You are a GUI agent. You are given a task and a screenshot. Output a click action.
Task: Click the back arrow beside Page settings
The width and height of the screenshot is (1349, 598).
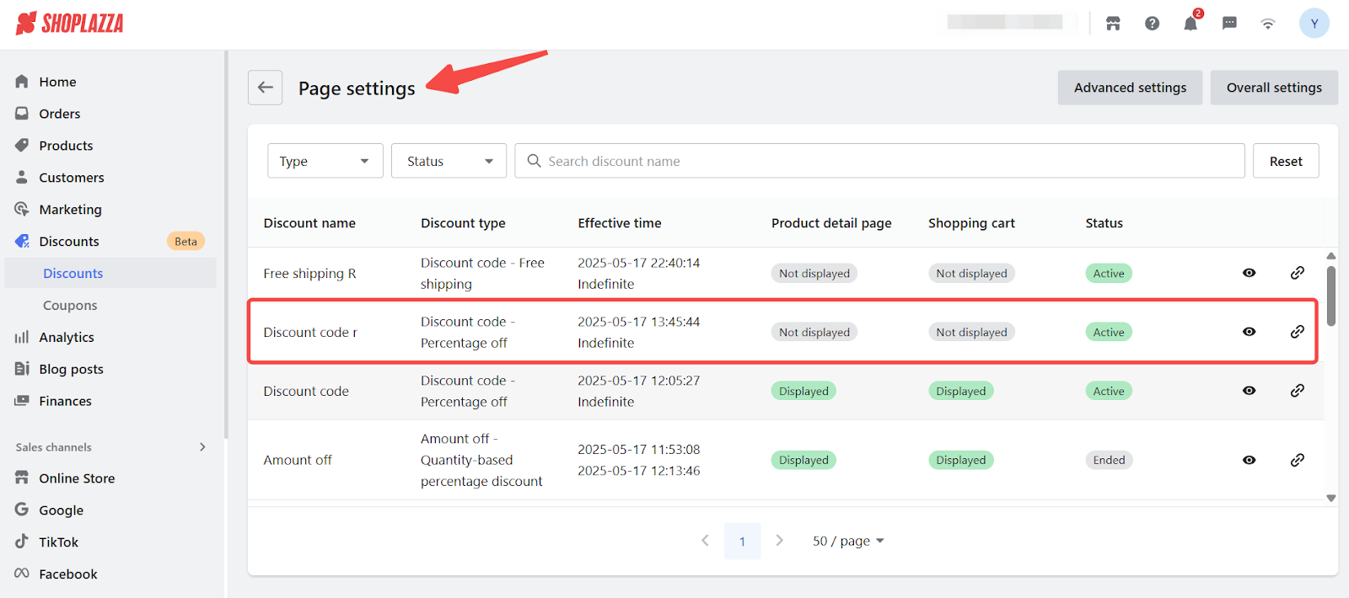click(265, 88)
